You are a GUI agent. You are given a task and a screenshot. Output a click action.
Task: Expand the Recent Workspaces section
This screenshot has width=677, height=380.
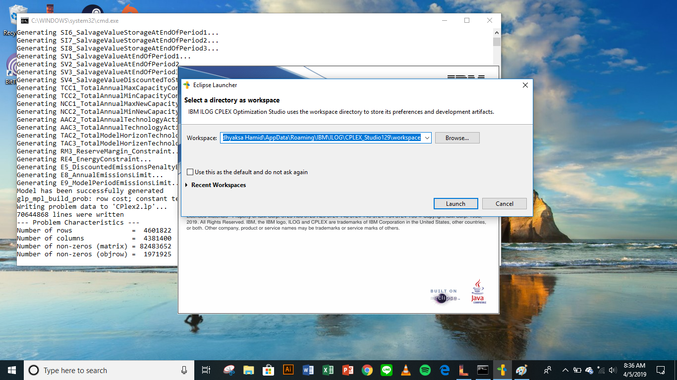(186, 185)
